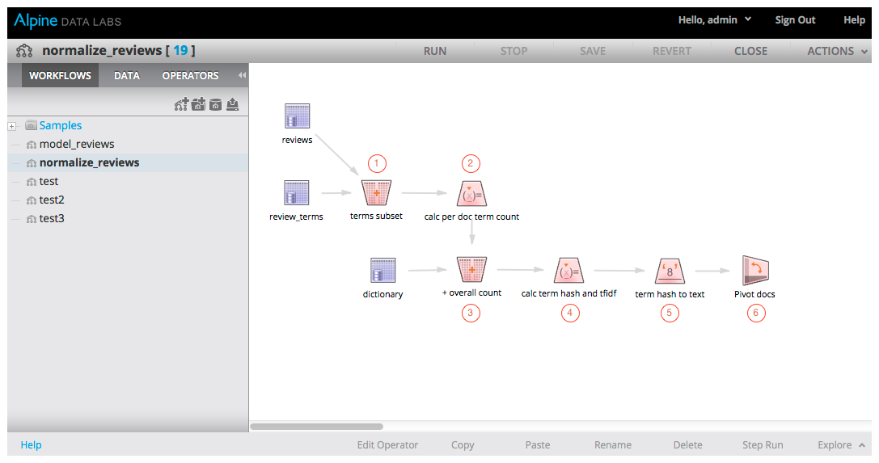The height and width of the screenshot is (463, 879).
Task: Collapse the left sidebar panel
Action: pos(241,76)
